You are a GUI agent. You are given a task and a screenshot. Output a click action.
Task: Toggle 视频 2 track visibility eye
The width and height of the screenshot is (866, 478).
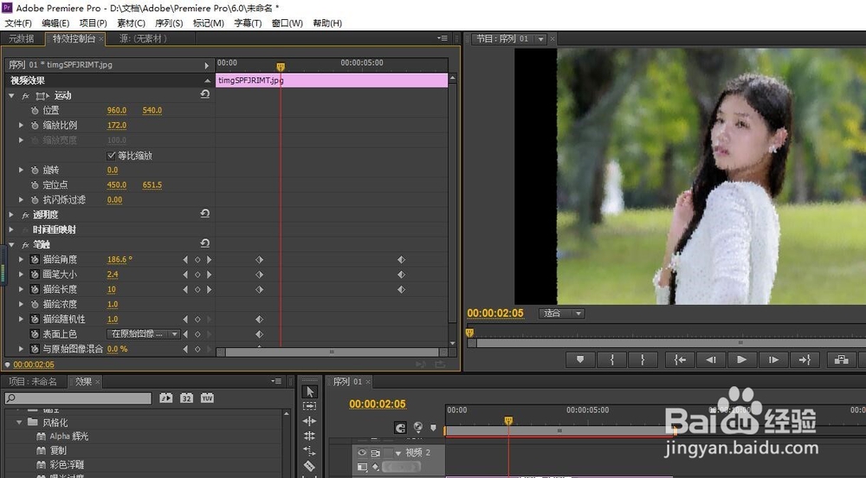pos(362,453)
